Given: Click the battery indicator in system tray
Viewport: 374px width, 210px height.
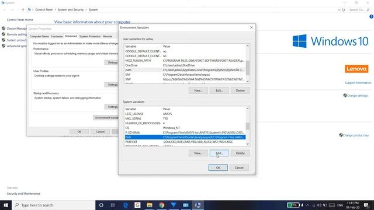Looking at the screenshot, I should coord(293,205).
